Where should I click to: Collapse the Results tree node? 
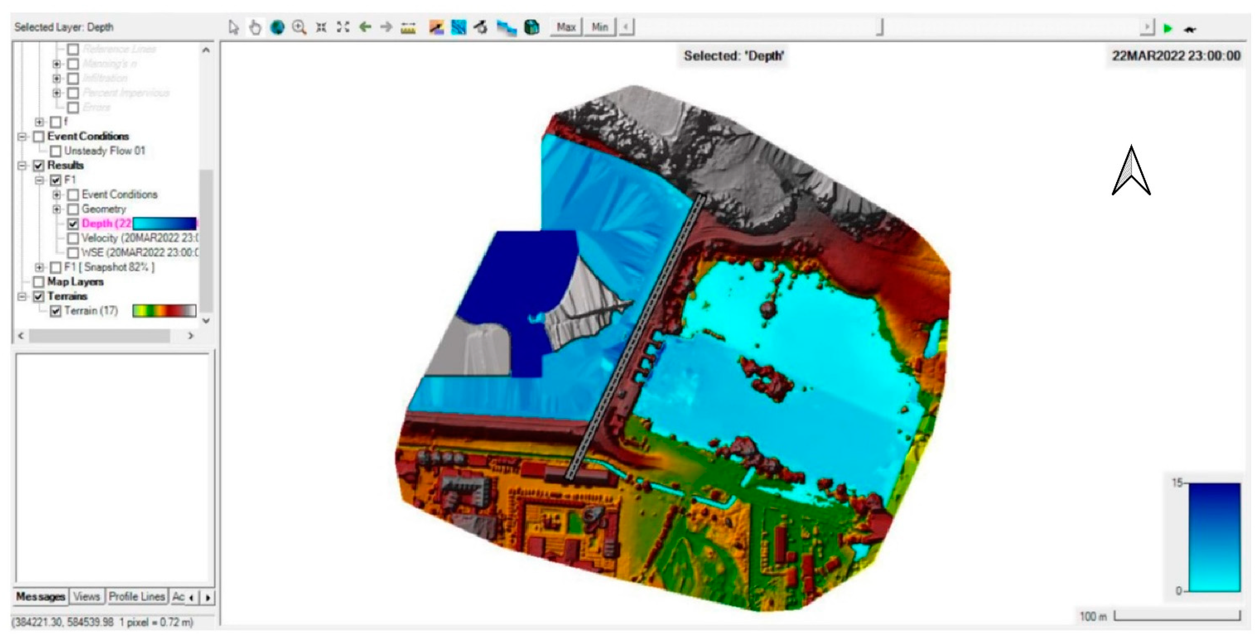(x=22, y=166)
